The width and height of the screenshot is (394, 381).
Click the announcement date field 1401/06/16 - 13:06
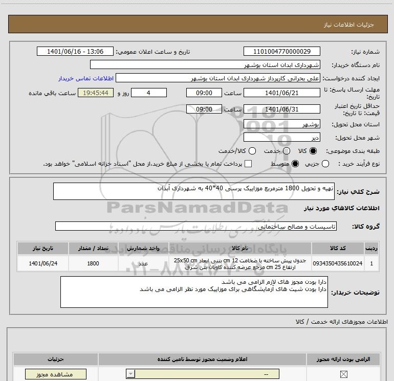75,52
